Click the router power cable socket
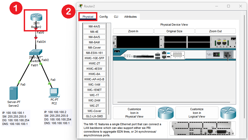Image resolution: width=248 pixels, height=140 pixels. (228, 55)
